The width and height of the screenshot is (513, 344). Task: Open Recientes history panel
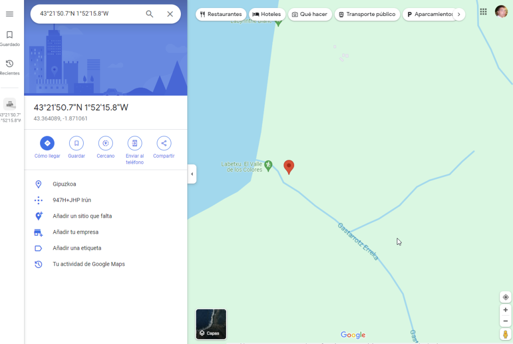coord(10,67)
